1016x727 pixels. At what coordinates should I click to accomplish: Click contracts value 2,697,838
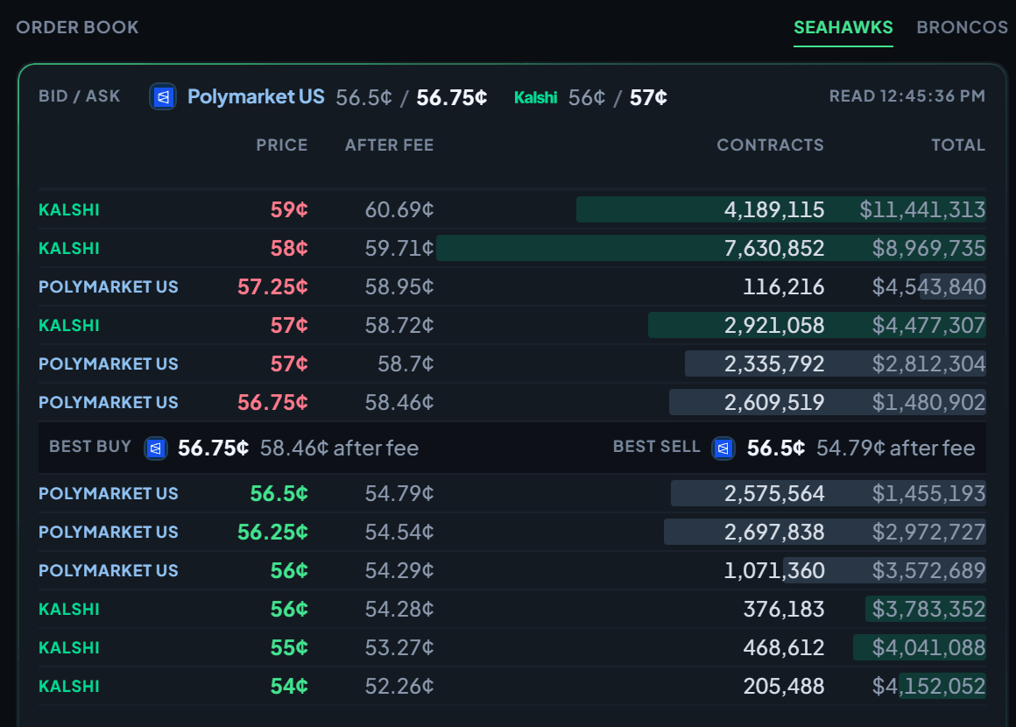(773, 532)
